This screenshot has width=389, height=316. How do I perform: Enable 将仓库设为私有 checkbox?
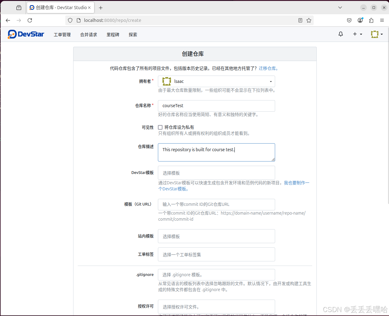pyautogui.click(x=160, y=127)
